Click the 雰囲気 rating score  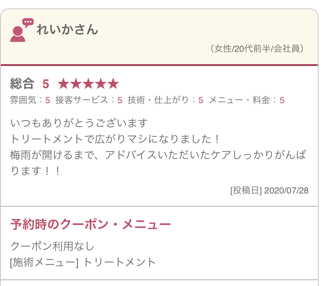coord(48,100)
